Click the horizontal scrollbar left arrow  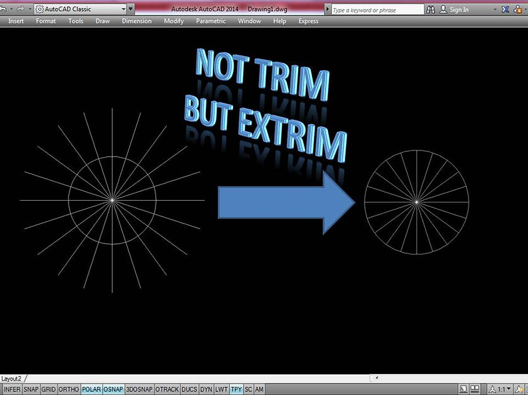pos(377,378)
